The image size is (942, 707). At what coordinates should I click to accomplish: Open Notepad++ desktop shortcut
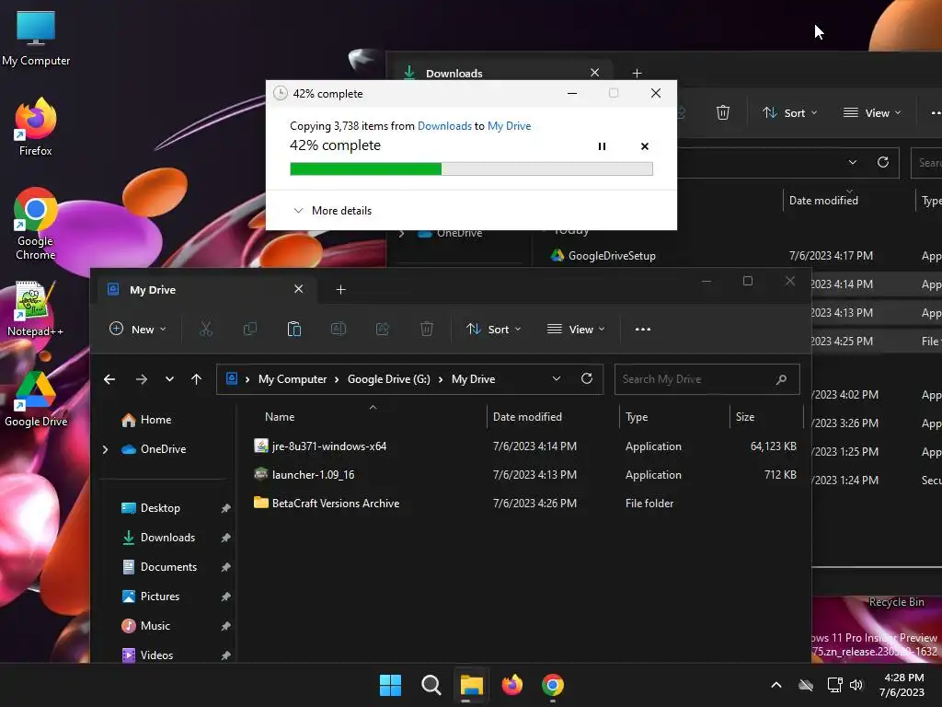(x=35, y=309)
